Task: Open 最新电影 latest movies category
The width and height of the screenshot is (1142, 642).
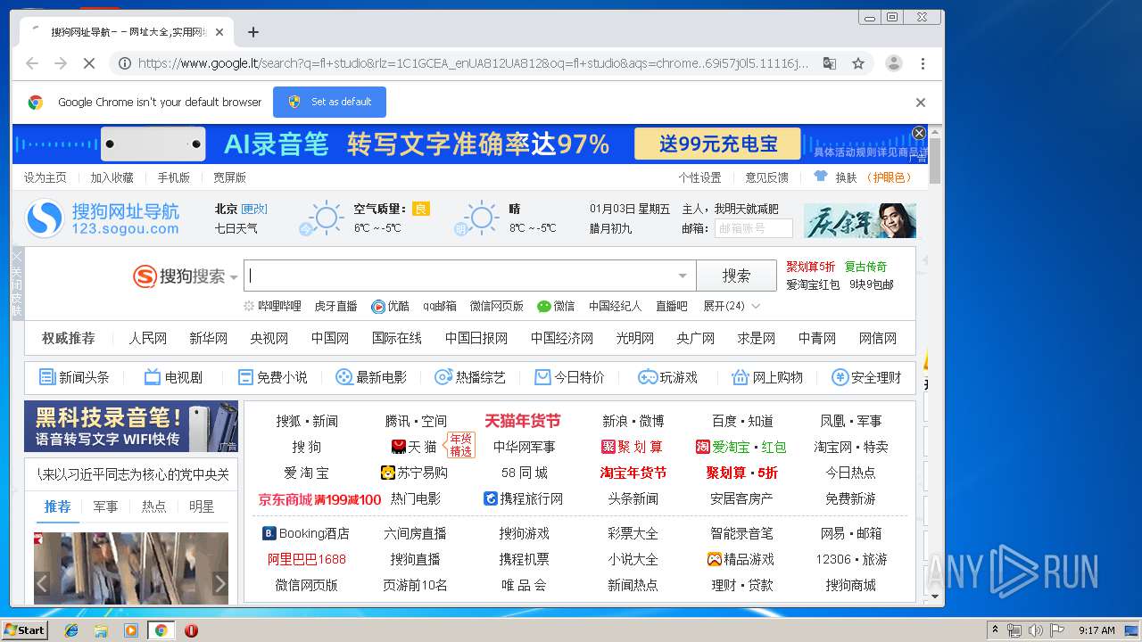Action: click(370, 377)
